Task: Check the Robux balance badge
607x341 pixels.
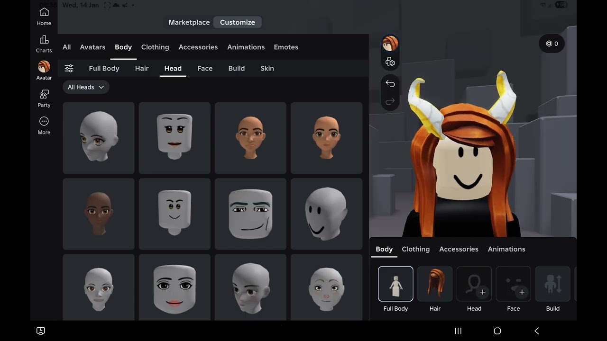Action: pos(552,44)
